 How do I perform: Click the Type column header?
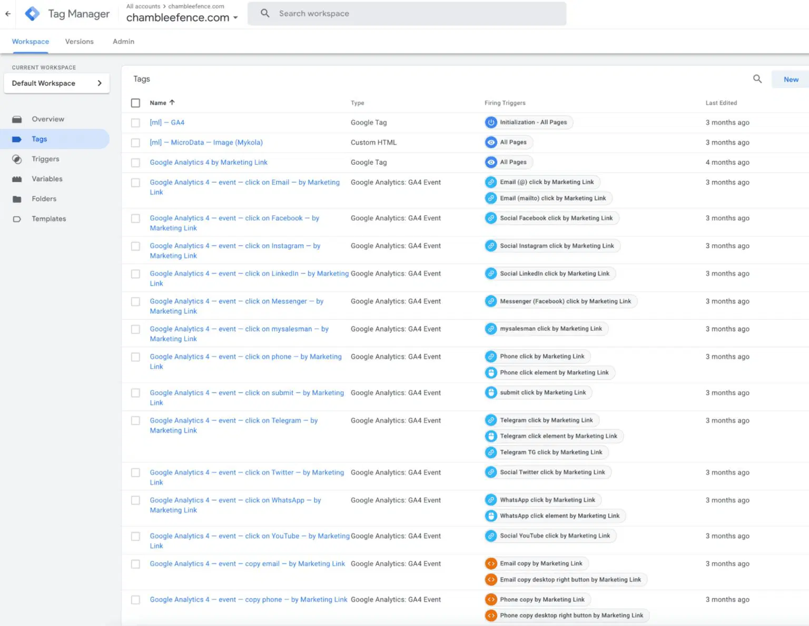[358, 103]
